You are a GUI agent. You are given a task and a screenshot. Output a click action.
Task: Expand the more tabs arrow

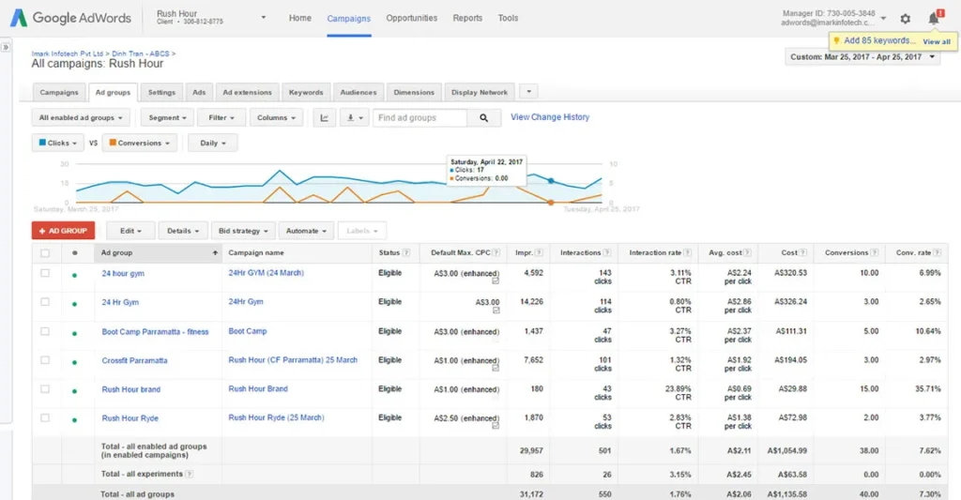[529, 92]
